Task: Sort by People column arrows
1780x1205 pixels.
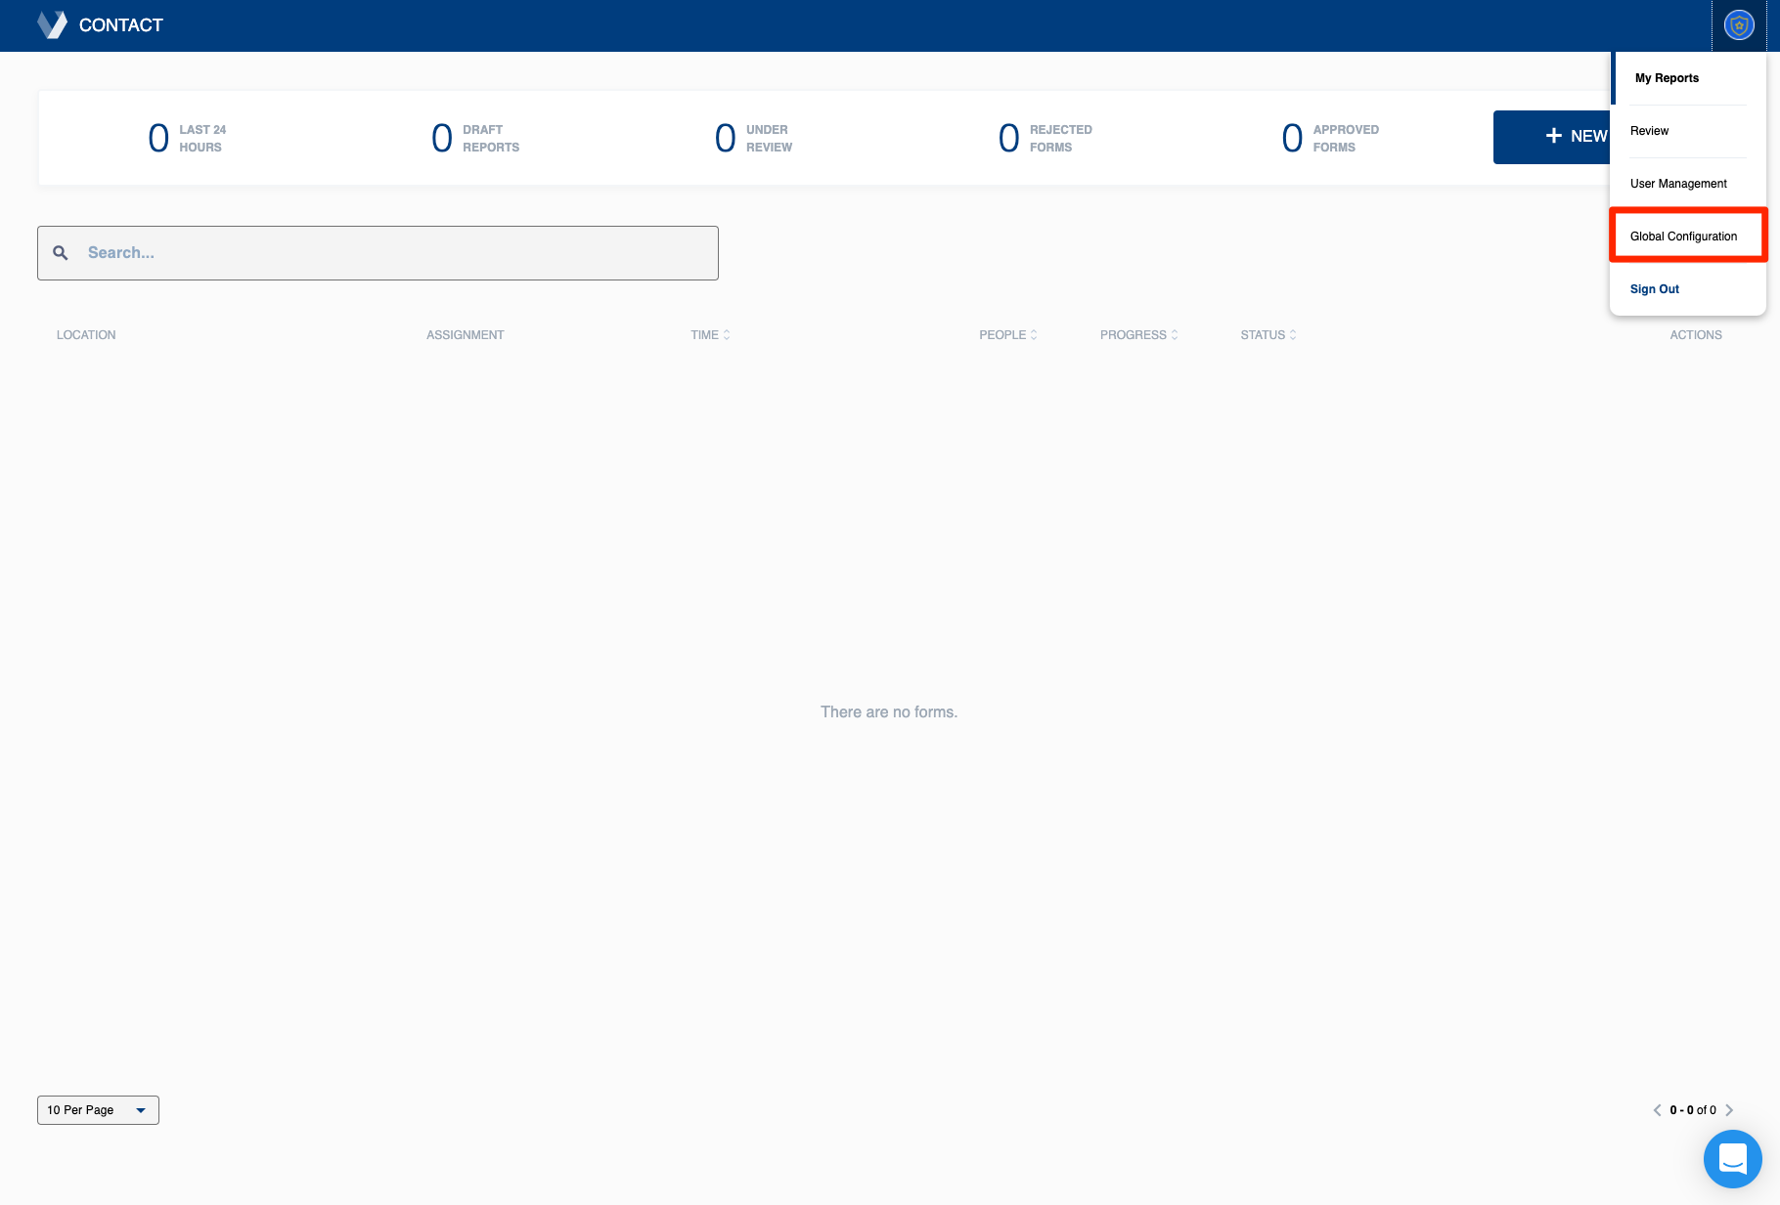Action: tap(1034, 335)
